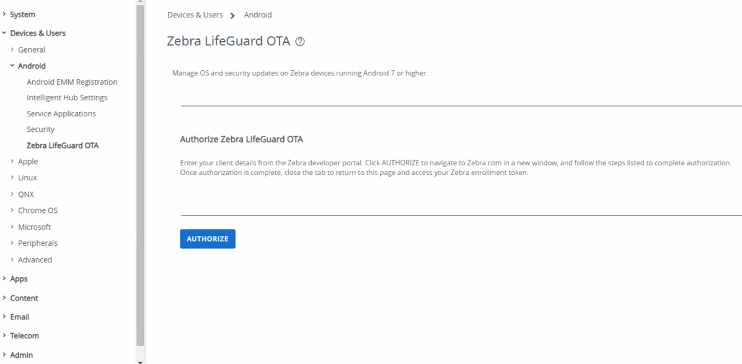Collapse the Devices & Users section
The height and width of the screenshot is (364, 742).
[x=38, y=33]
